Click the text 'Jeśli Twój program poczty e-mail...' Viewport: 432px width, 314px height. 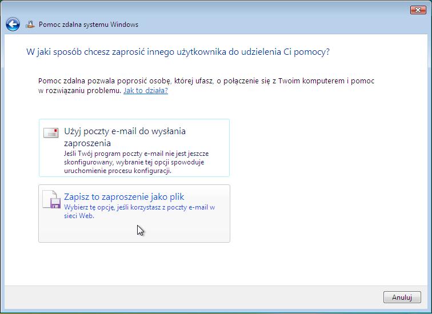point(137,162)
